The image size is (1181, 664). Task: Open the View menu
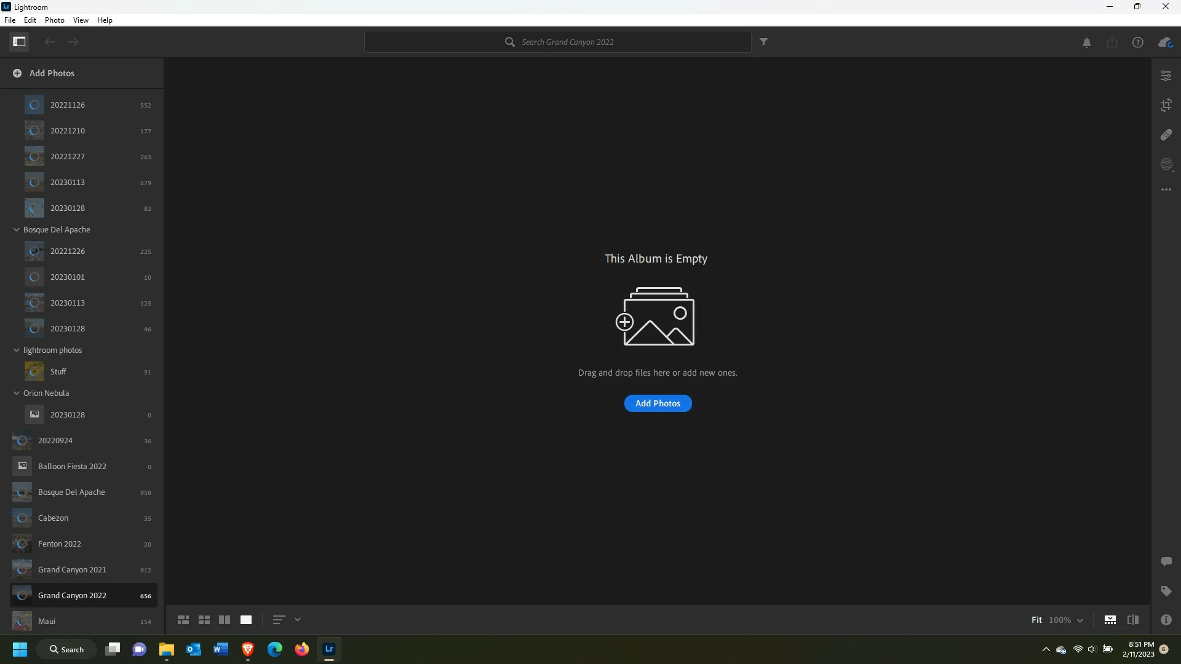pos(81,20)
